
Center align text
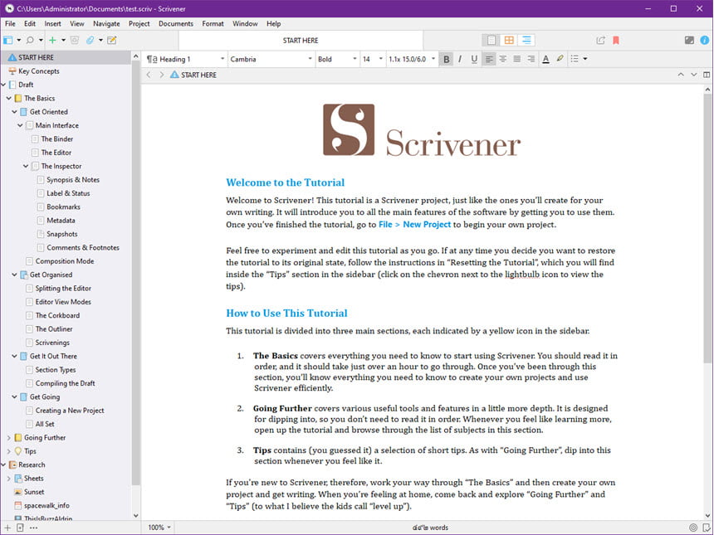pyautogui.click(x=503, y=59)
